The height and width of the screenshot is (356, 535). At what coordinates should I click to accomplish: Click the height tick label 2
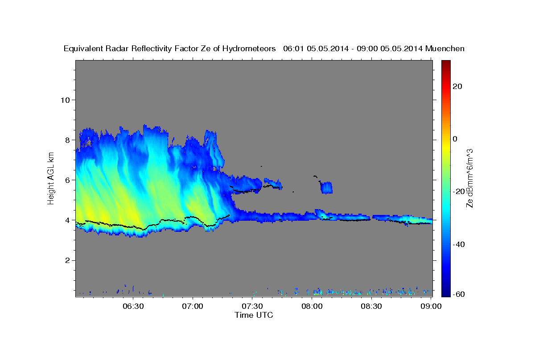coord(67,260)
